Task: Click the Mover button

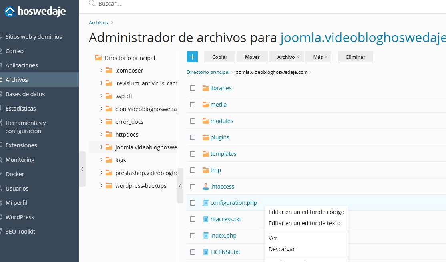Action: click(x=252, y=57)
